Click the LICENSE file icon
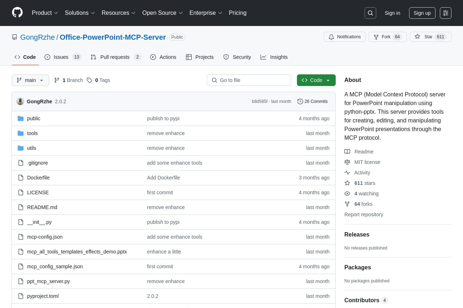463x308 pixels. click(x=21, y=192)
